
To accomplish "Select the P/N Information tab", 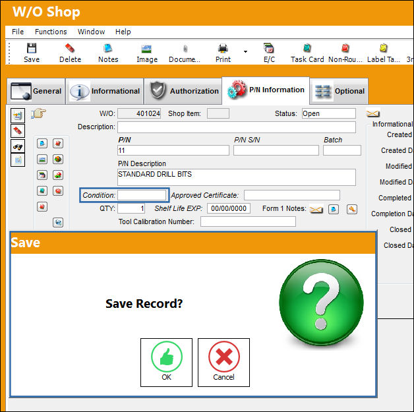I will tap(266, 90).
